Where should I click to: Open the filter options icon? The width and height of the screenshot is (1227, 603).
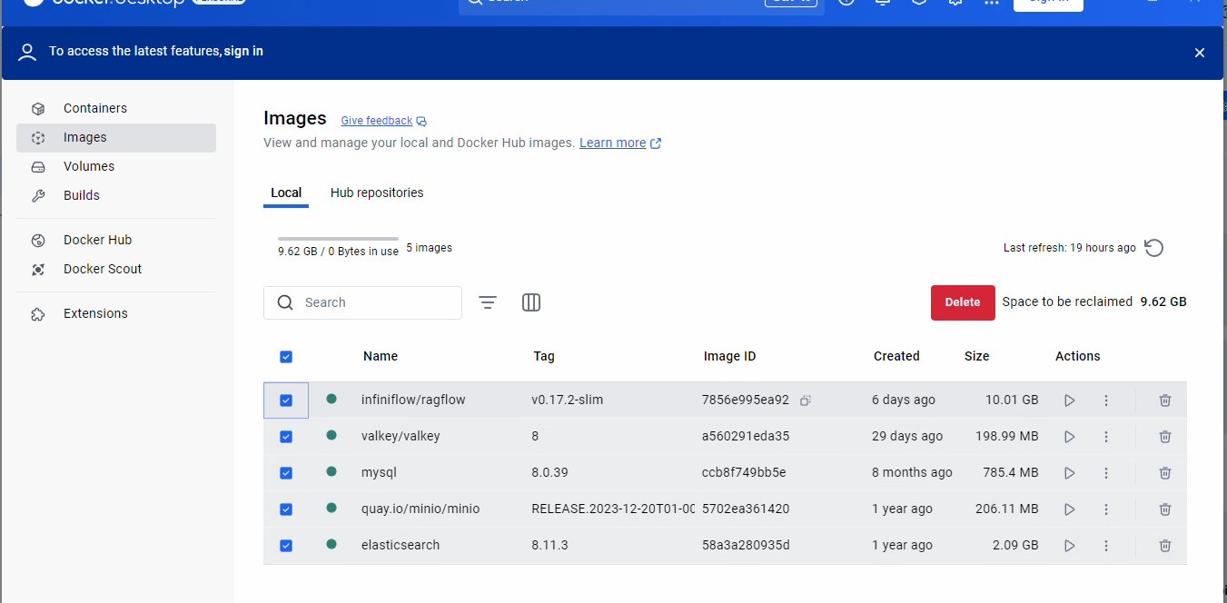pos(488,302)
